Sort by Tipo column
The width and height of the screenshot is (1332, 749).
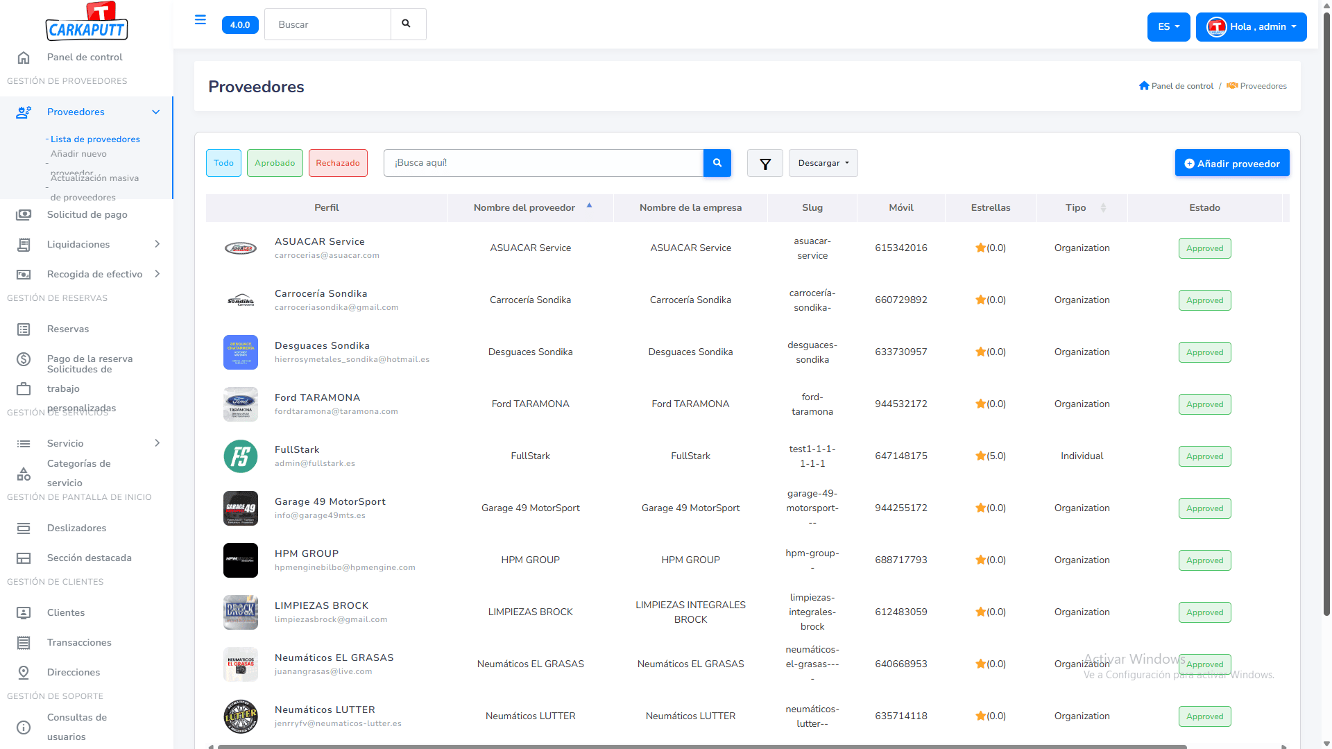pos(1082,207)
